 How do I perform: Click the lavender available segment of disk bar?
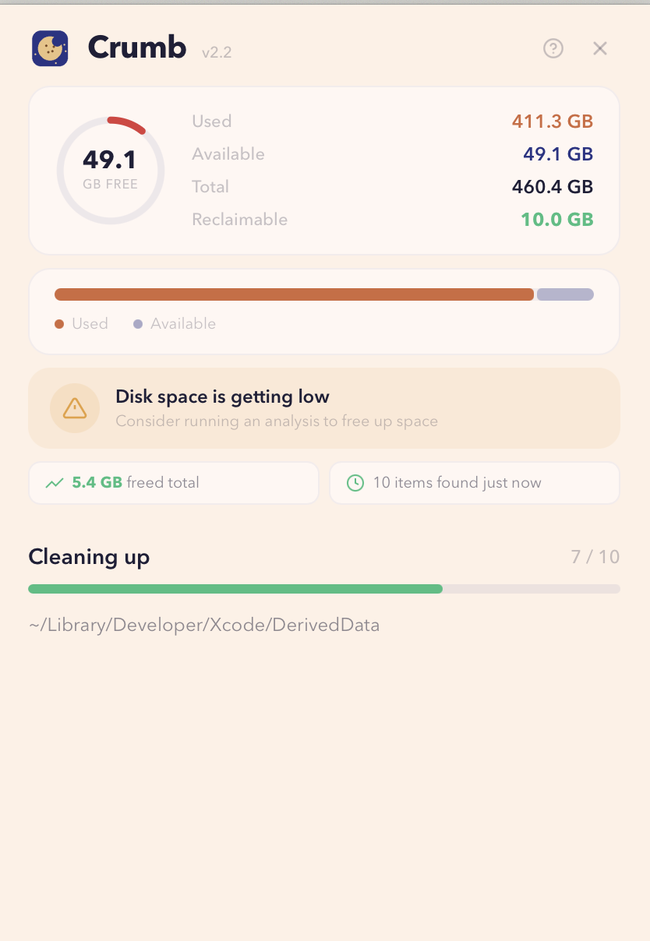click(565, 294)
